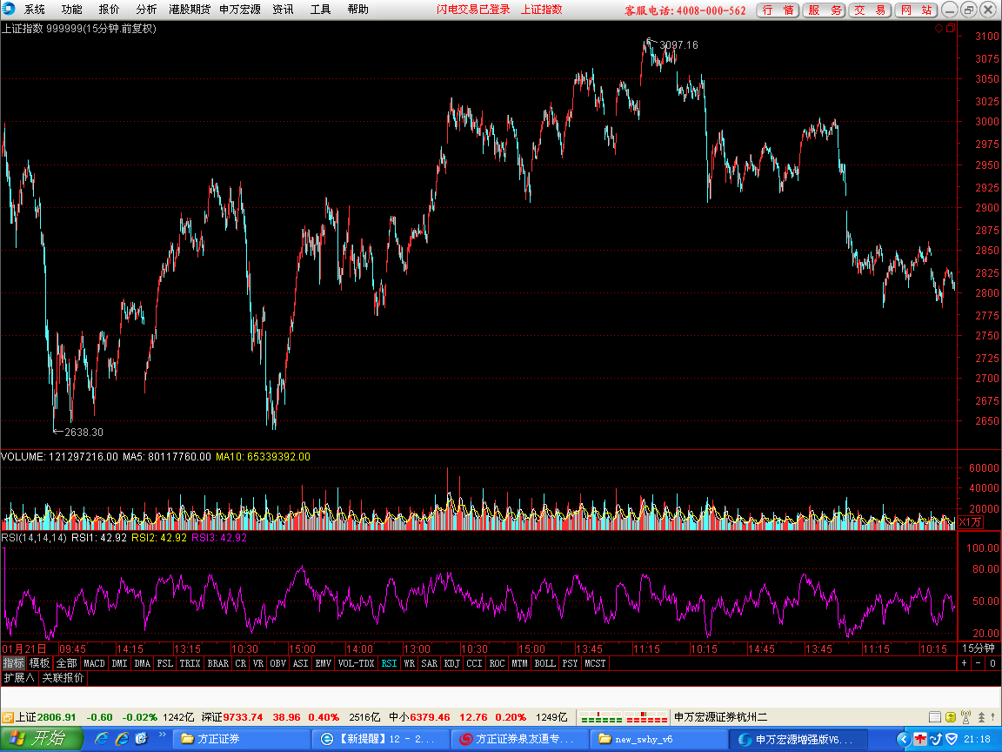Switch indicator to MCST

coord(595,663)
